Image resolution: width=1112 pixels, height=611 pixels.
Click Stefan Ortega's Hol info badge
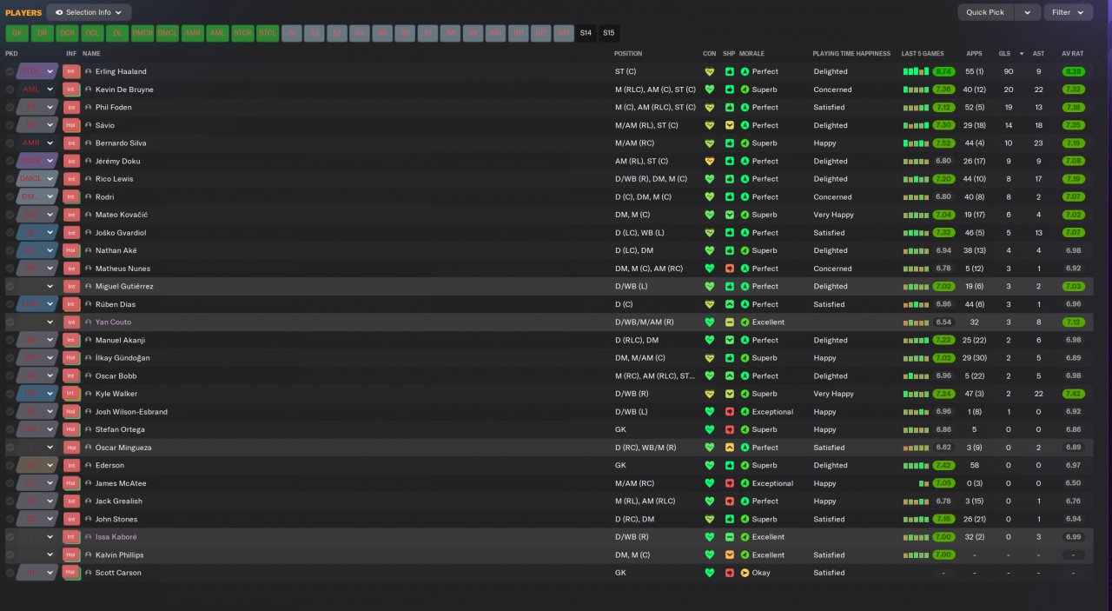[x=71, y=429]
